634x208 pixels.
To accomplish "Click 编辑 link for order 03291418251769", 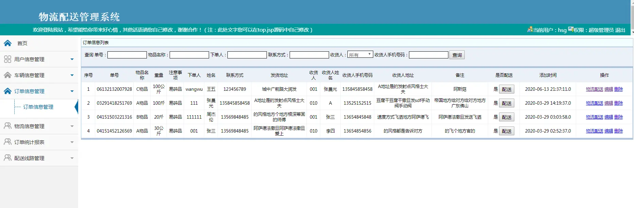I will (609, 103).
